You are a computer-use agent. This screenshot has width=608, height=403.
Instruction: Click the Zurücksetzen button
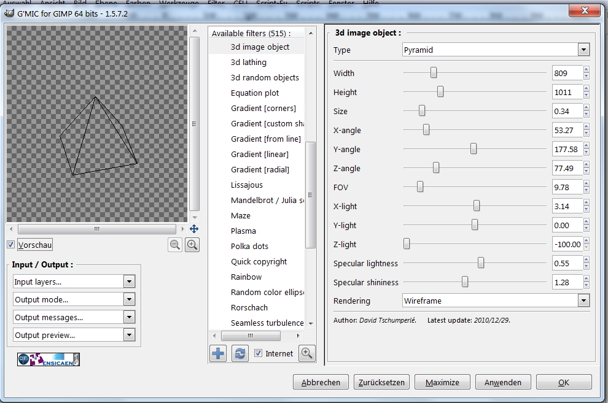click(x=381, y=382)
